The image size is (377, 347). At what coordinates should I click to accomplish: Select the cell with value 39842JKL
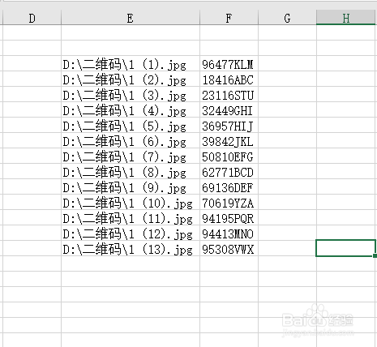pos(229,140)
